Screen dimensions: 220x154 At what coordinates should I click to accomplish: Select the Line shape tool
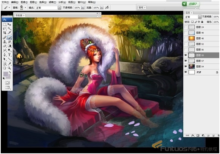pos(9,59)
